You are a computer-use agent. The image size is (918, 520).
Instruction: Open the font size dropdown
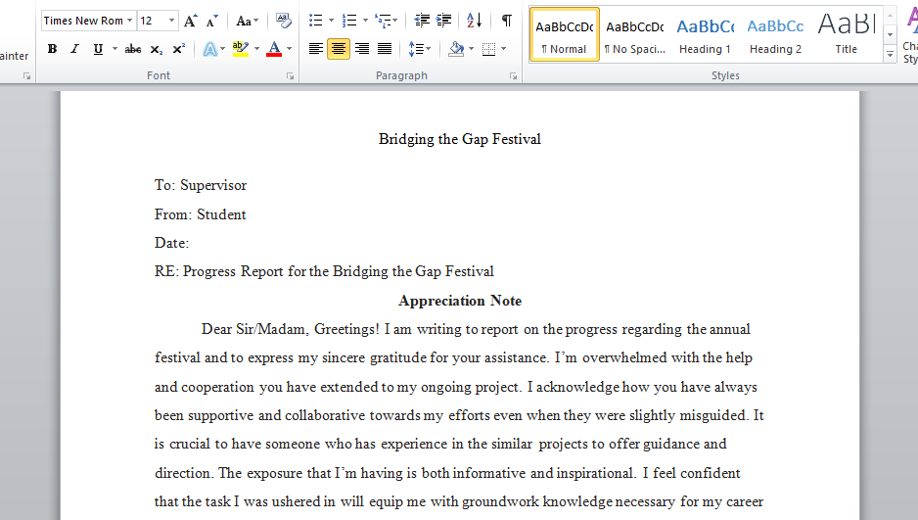pos(172,21)
